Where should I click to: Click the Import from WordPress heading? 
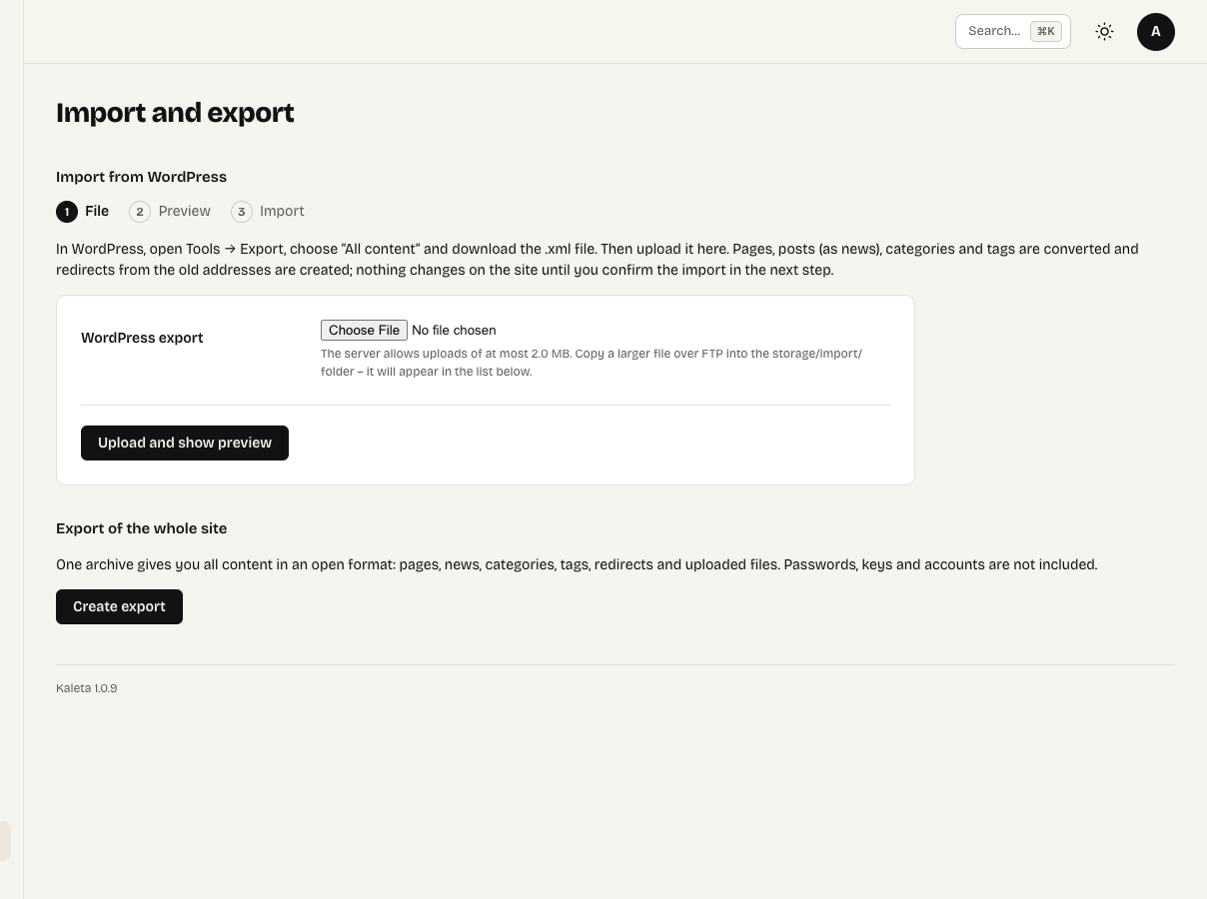[141, 177]
